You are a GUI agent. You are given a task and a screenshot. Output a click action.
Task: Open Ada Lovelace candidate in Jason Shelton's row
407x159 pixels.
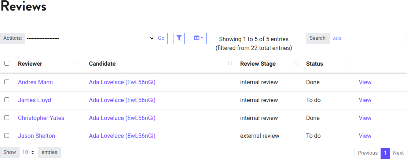[x=122, y=136]
